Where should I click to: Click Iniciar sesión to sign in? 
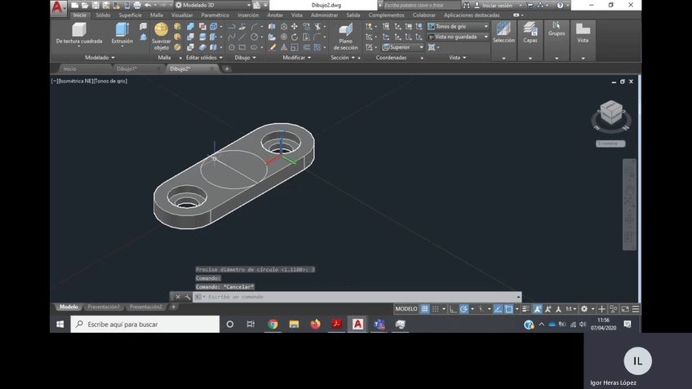[x=496, y=5]
